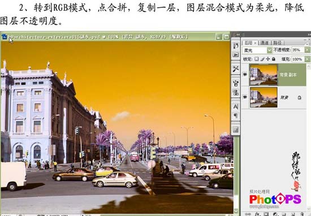Click the fx layer style icon
Screen dimensions: 311x216
coord(257,214)
